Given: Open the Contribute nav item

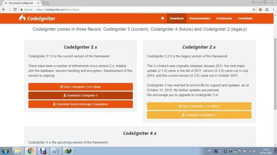Looking at the screenshot, I should pos(245,19).
